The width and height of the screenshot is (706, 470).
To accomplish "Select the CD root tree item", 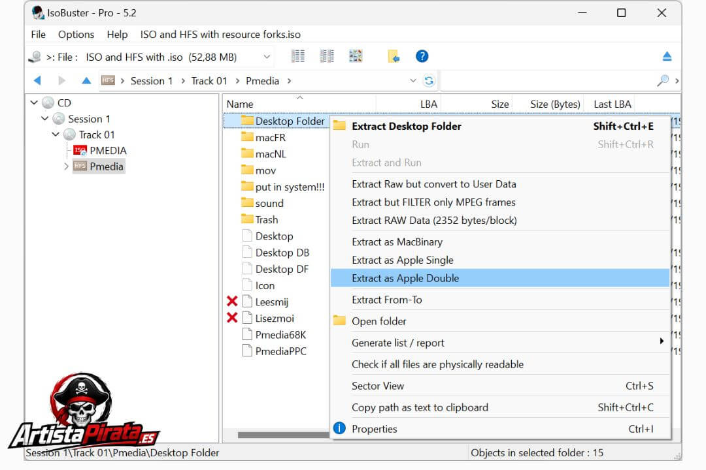I will point(57,102).
